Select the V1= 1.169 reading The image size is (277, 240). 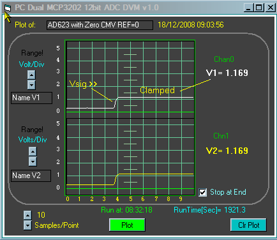pyautogui.click(x=227, y=73)
